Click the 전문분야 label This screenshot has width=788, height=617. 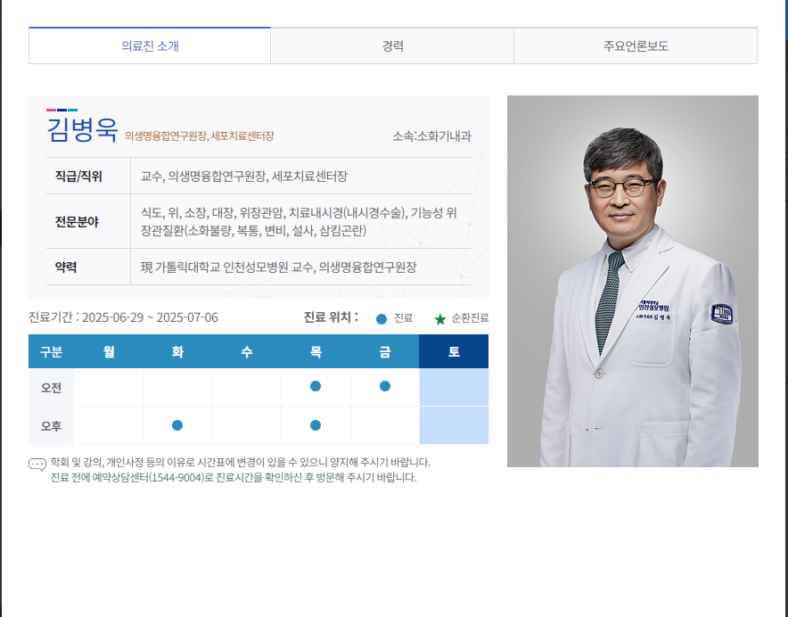click(x=77, y=222)
